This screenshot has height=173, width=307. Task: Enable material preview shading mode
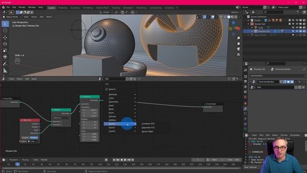(x=232, y=17)
